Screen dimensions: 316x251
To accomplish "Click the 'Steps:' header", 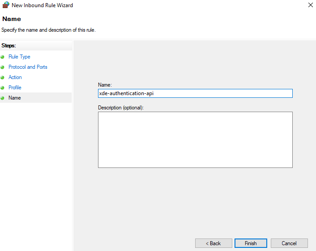I will [9, 46].
